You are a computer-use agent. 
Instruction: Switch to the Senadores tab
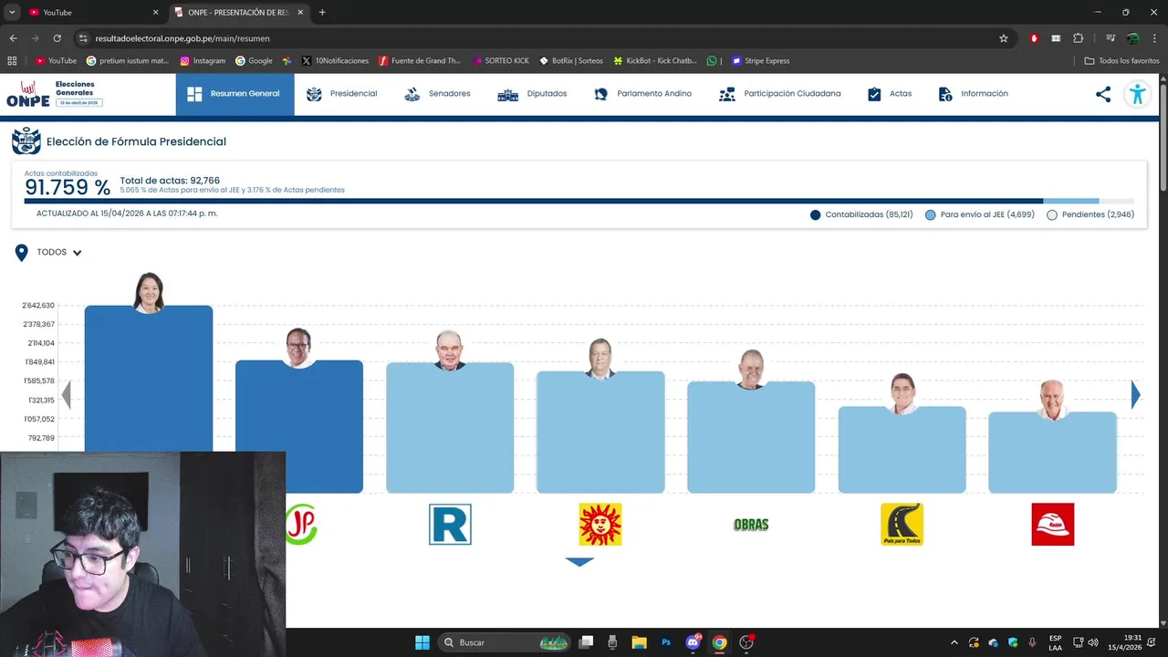click(x=437, y=94)
